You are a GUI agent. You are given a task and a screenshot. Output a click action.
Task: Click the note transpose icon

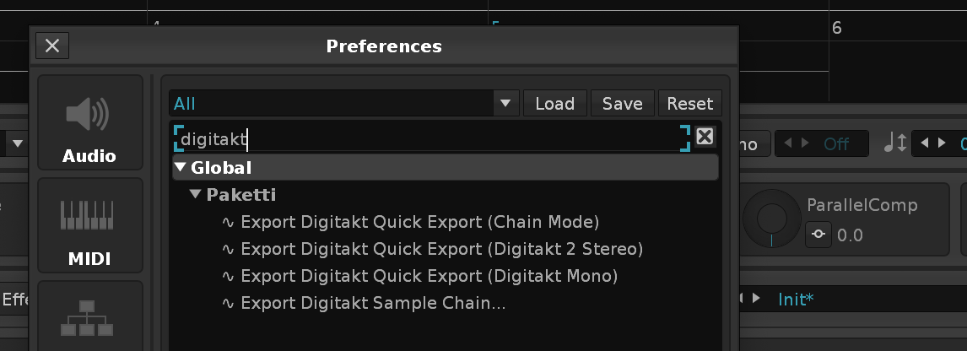(x=894, y=143)
